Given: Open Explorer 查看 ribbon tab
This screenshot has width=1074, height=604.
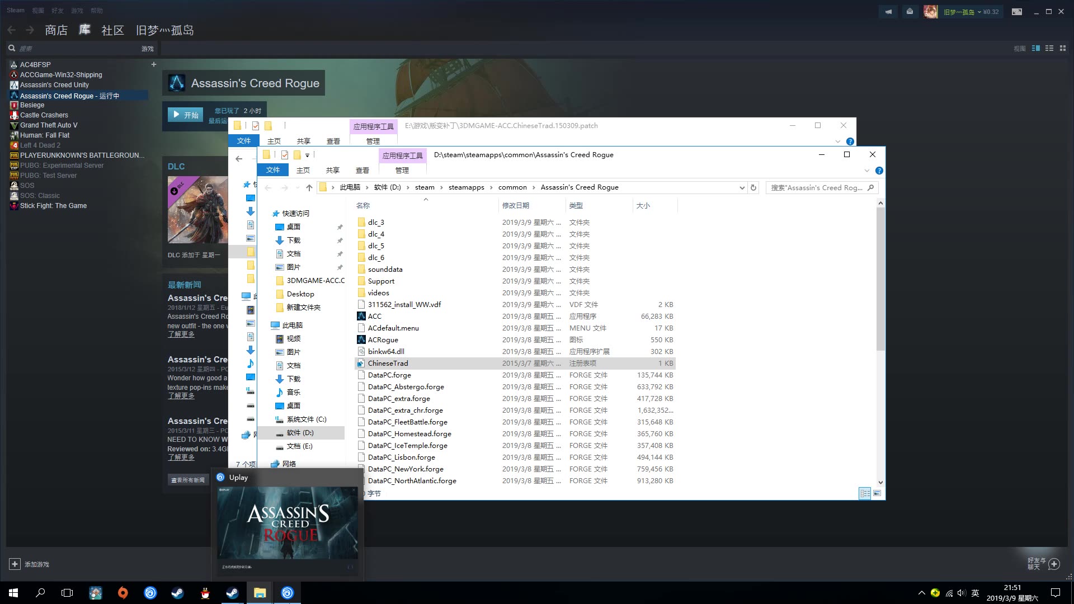Looking at the screenshot, I should pyautogui.click(x=362, y=170).
